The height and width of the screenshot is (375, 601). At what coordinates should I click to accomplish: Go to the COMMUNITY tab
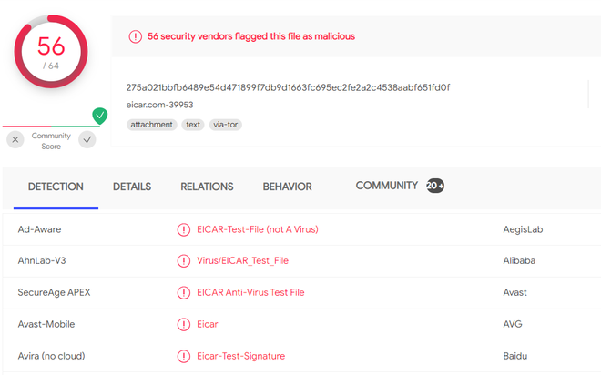click(x=386, y=186)
